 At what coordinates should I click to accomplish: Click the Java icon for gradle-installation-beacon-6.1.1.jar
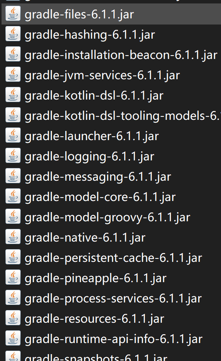click(x=13, y=54)
